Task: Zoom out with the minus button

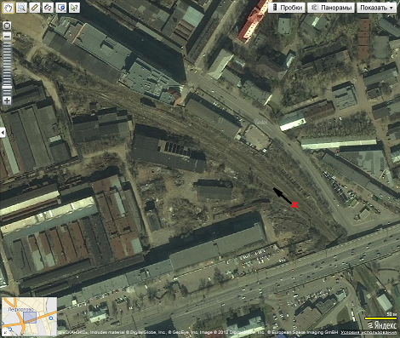Action: [x=7, y=37]
